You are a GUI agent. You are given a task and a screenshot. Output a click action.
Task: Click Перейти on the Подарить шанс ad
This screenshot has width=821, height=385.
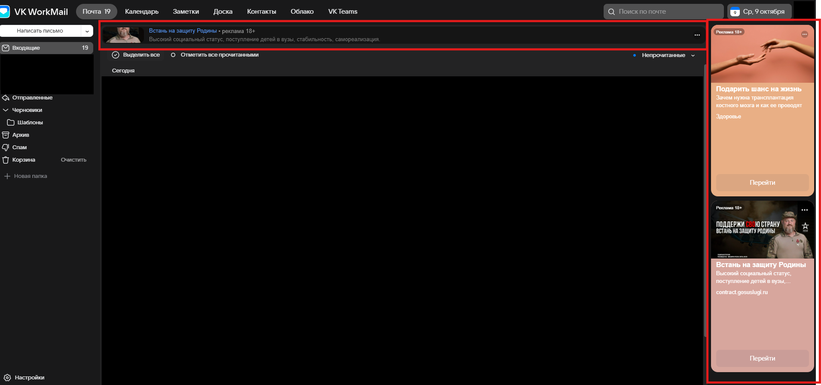763,183
